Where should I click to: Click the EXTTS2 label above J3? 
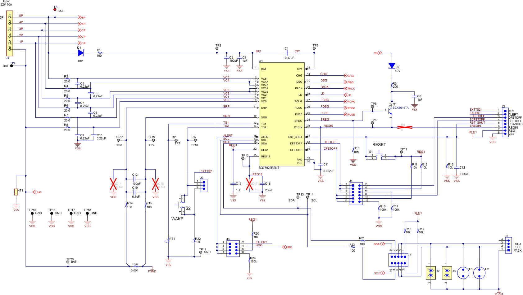[206, 171]
